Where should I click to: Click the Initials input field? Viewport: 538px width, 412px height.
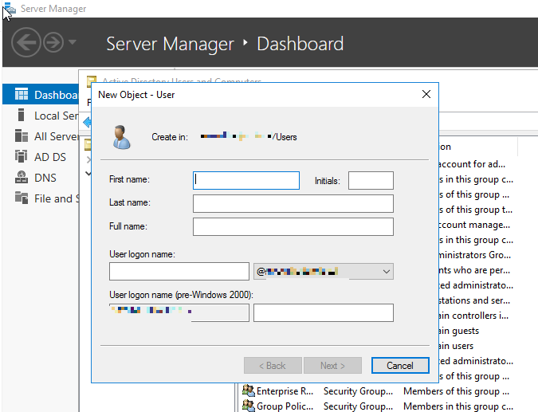371,180
